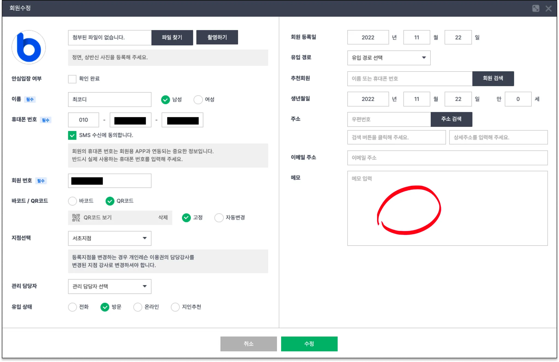The width and height of the screenshot is (559, 362).
Task: Click the blue b profile logo image
Action: (29, 47)
